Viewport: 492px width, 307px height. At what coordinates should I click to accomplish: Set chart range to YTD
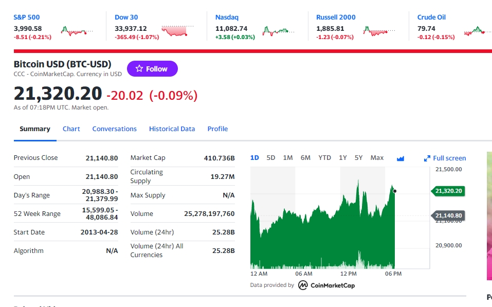[325, 158]
